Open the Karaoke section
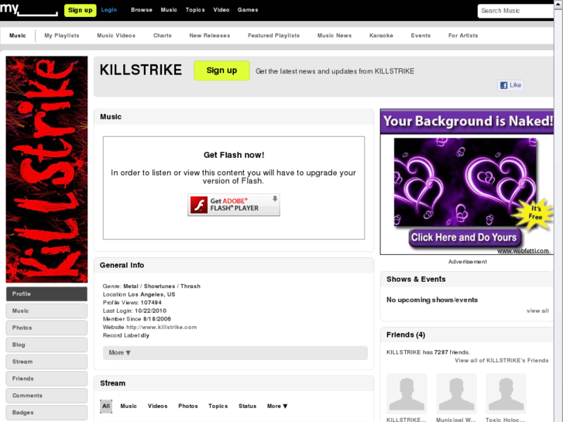 (x=381, y=36)
